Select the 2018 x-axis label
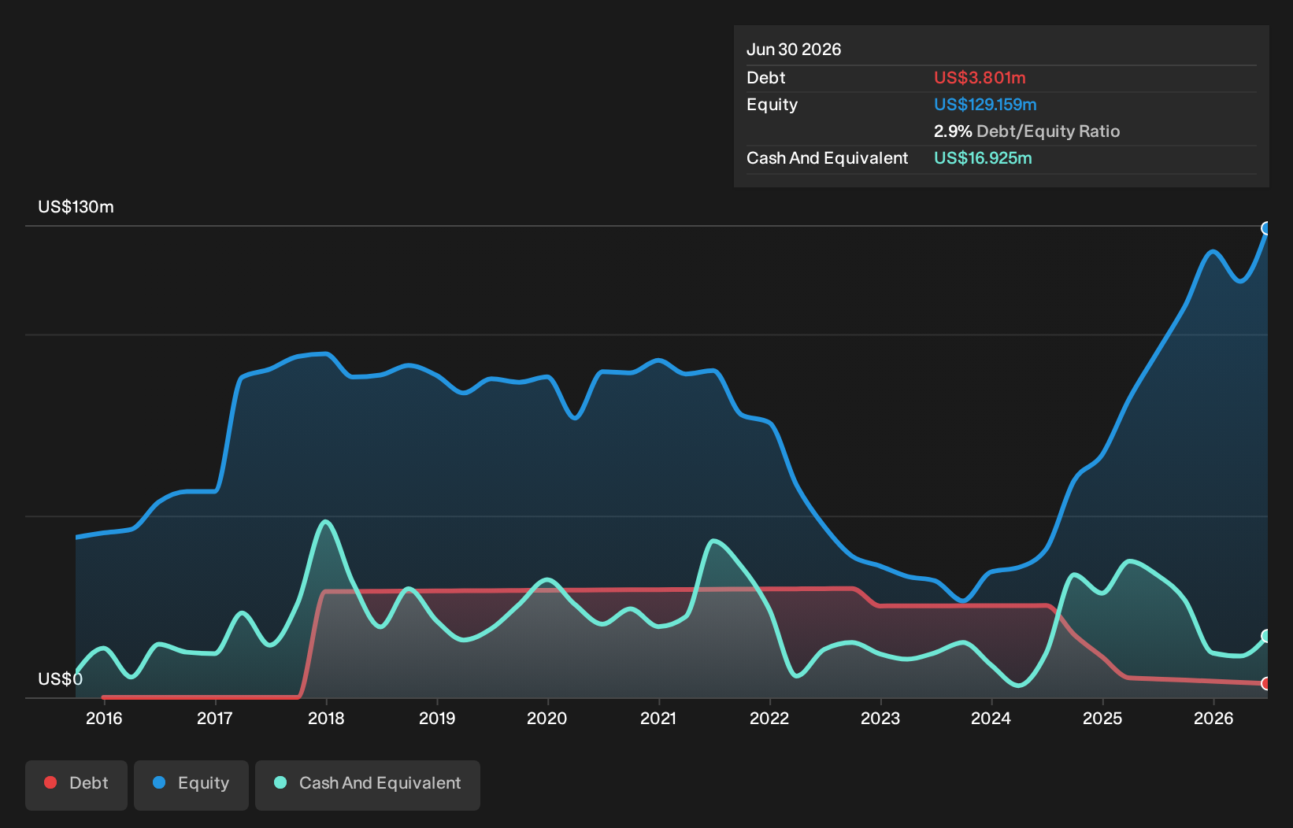 tap(326, 718)
